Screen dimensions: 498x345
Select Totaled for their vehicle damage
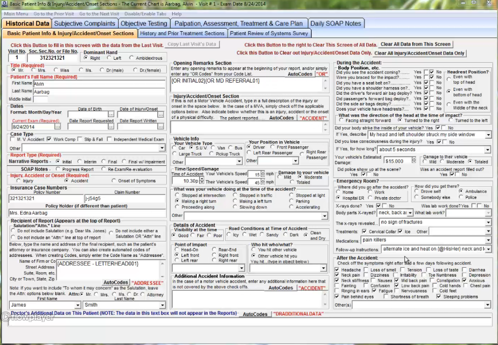point(470,162)
